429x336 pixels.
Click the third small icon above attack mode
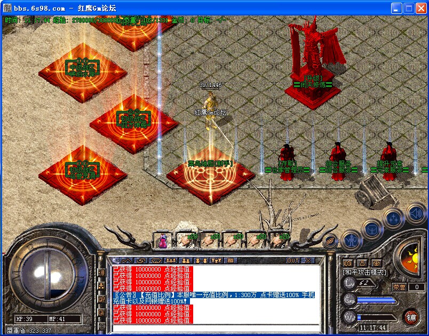(x=377, y=263)
